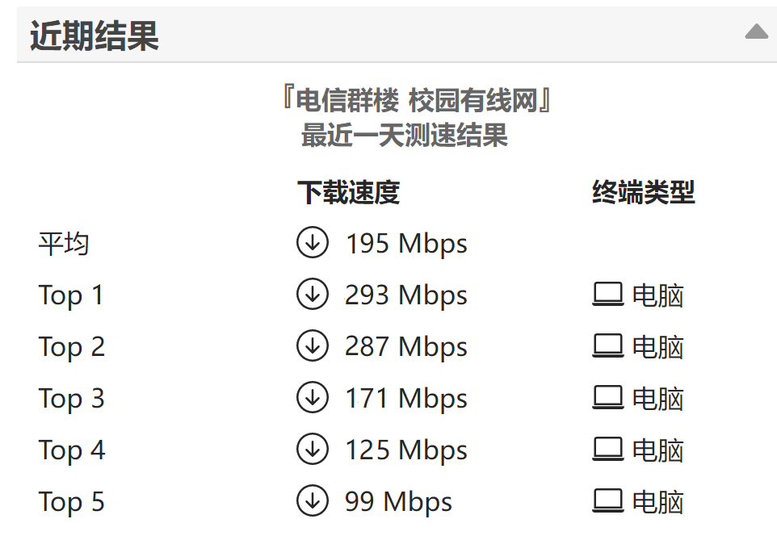Click the 293 Mbps speed value
The height and width of the screenshot is (540, 777).
click(x=405, y=295)
